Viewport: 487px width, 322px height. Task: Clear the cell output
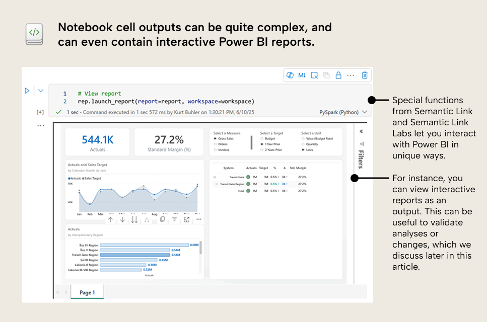(x=314, y=75)
